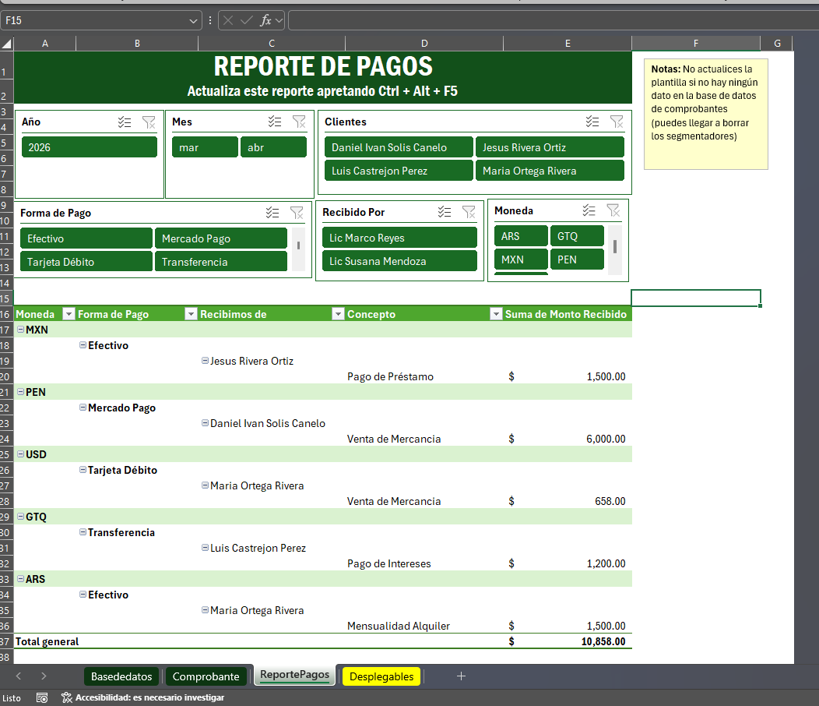This screenshot has width=819, height=706.
Task: Switch to Comprobante sheet tab
Action: [206, 676]
